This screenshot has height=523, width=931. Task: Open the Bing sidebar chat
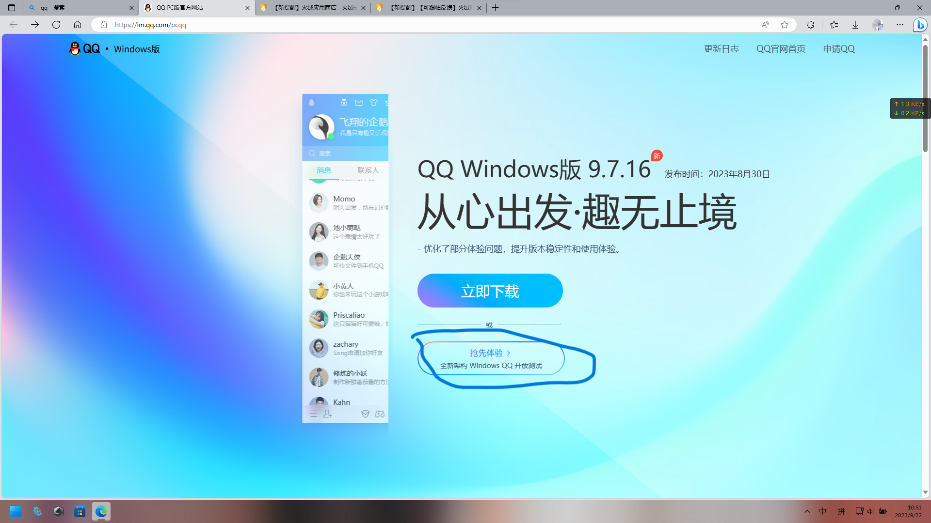920,25
